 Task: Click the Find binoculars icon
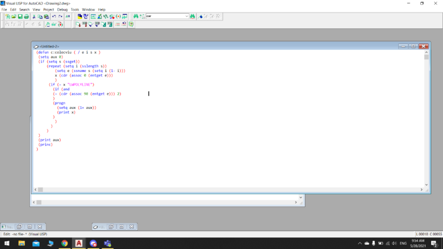[136, 17]
